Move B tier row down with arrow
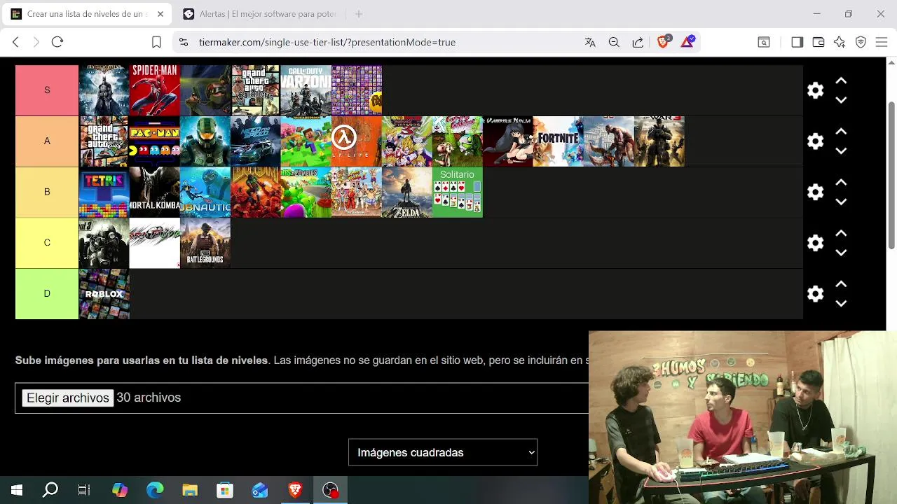 tap(841, 202)
